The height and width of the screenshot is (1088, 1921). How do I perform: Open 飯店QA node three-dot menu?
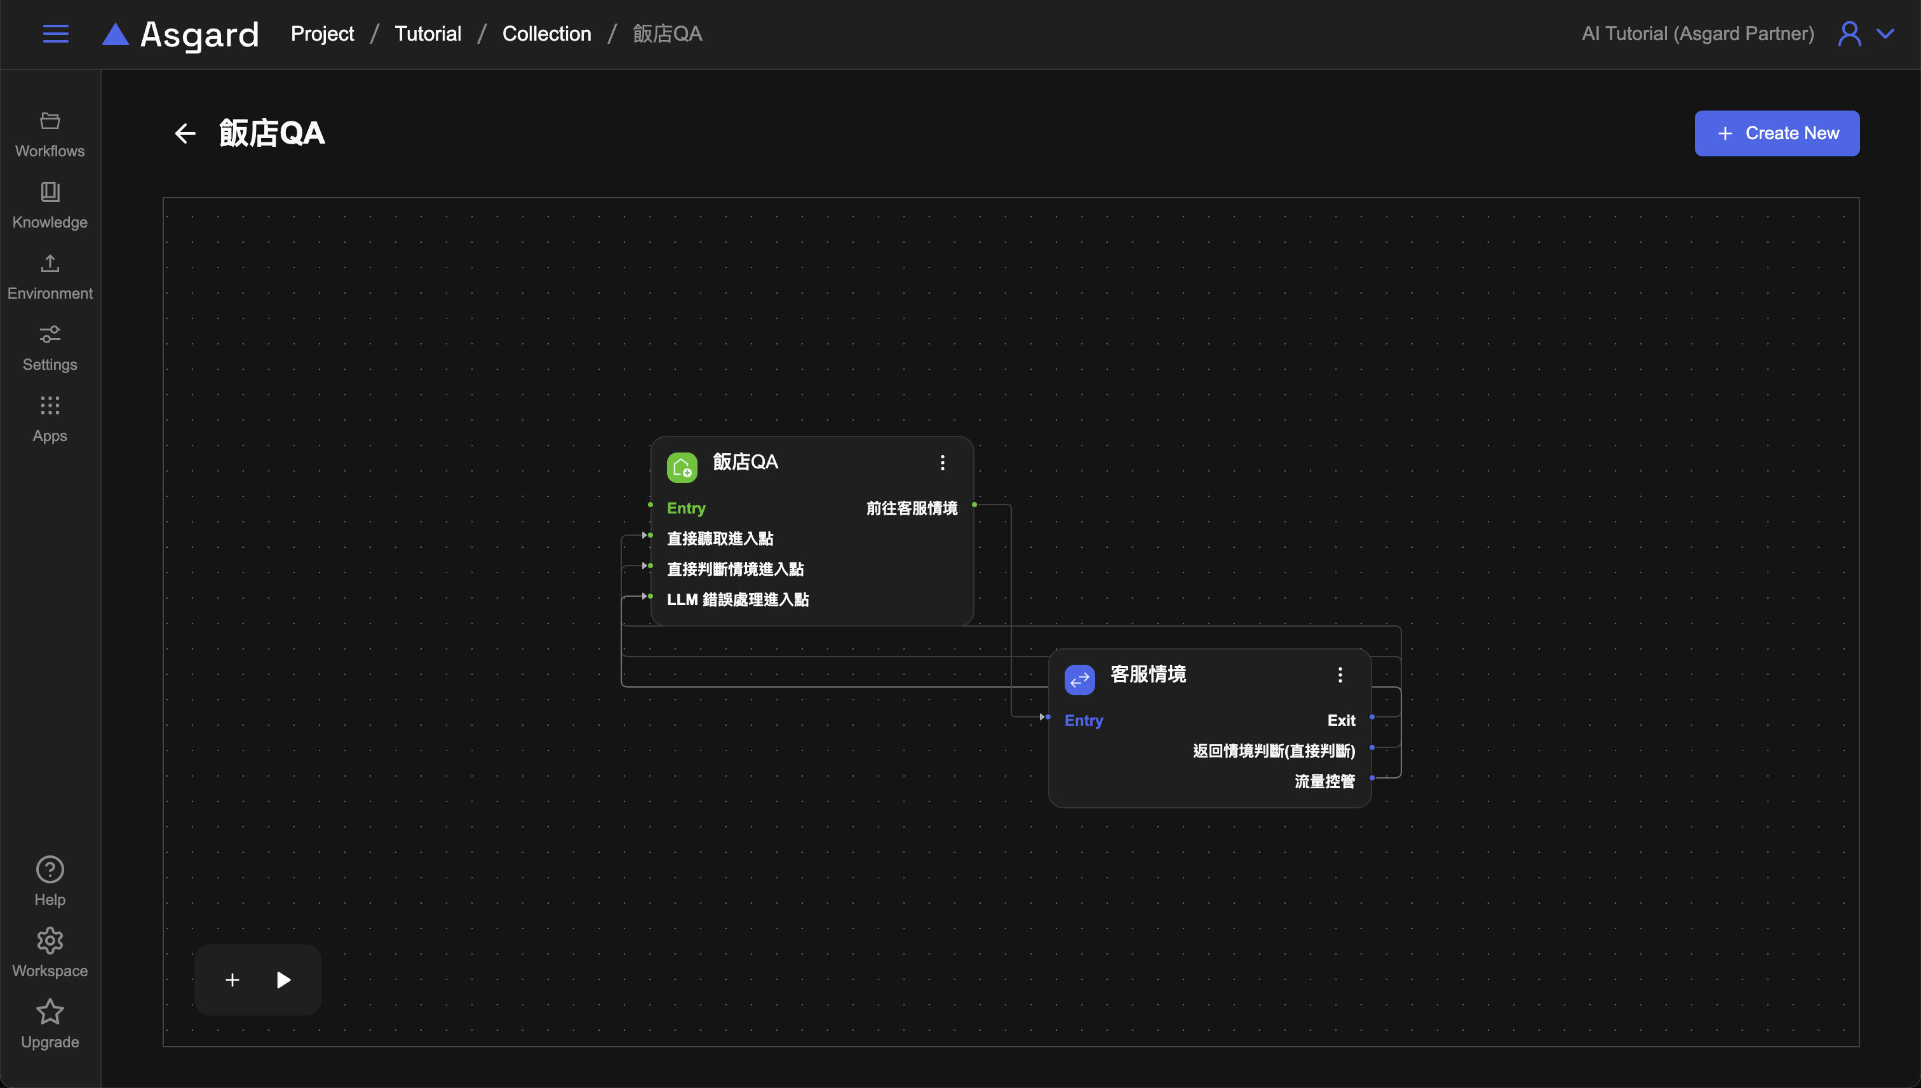click(x=943, y=463)
